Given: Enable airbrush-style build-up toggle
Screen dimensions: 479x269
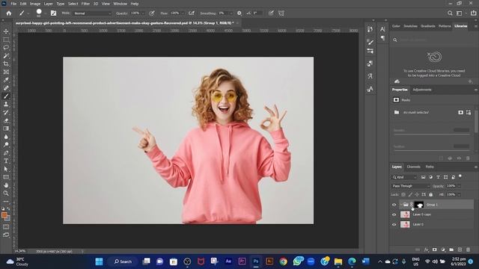Looking at the screenshot, I should [x=192, y=13].
